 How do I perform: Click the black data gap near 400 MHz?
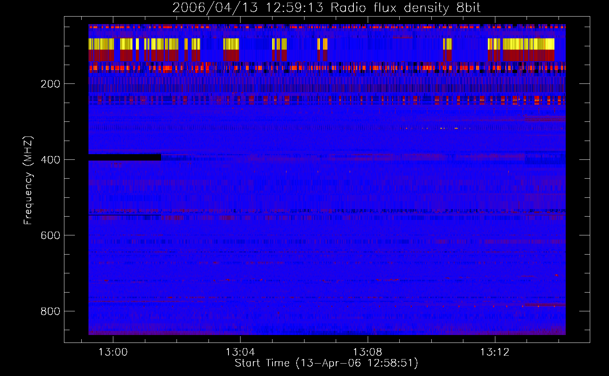point(125,157)
